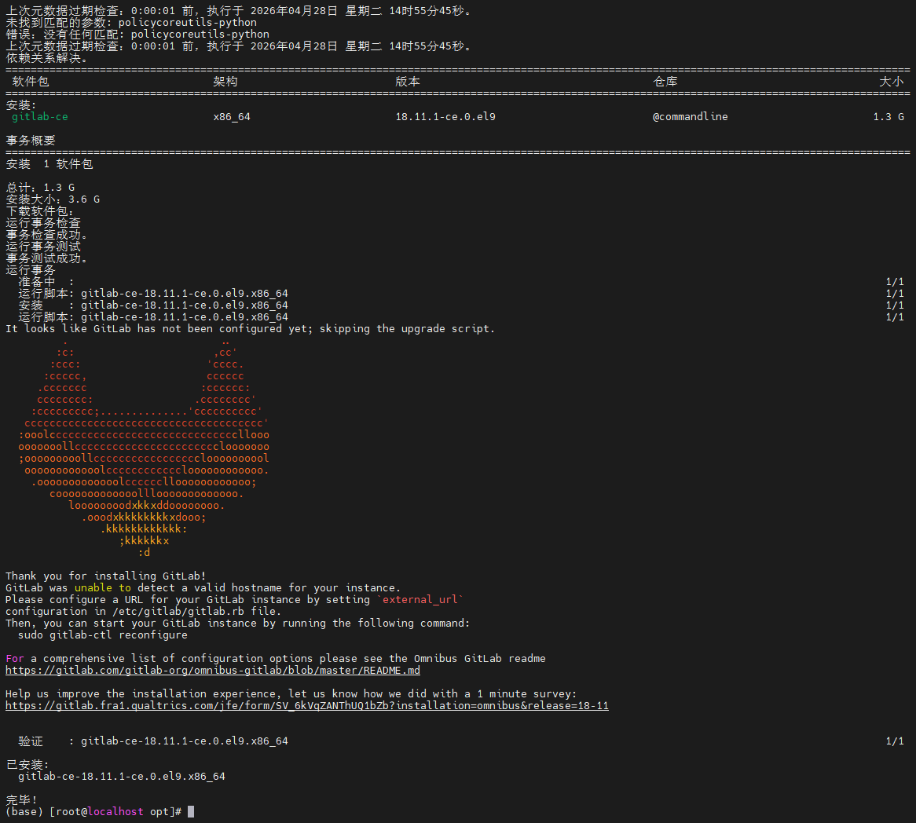Screen dimensions: 916x823
Task: Click the sudo gitlab-ctl reconfigure command
Action: [103, 635]
